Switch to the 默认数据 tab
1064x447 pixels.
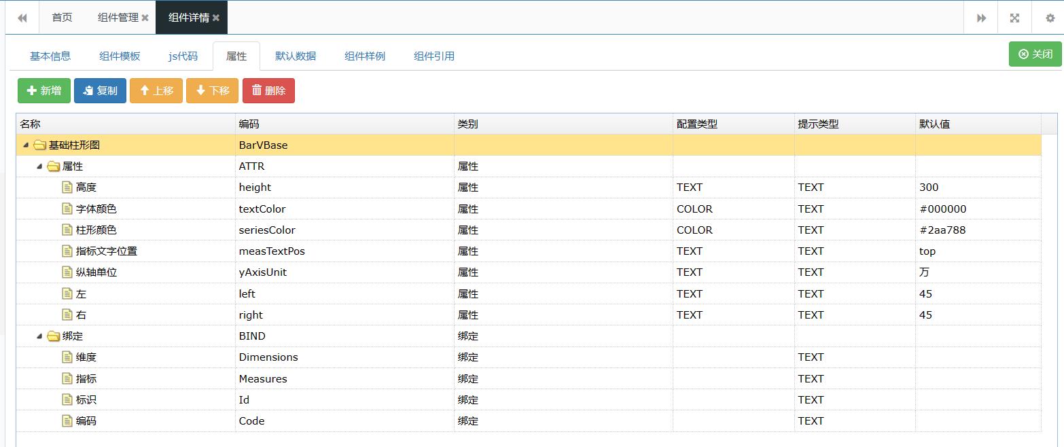pyautogui.click(x=296, y=56)
